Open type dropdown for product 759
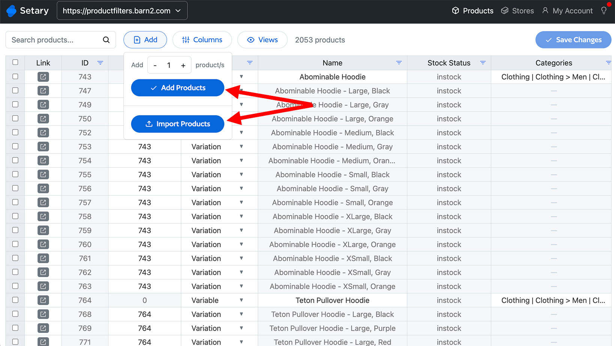Screen dimensions: 615x346 point(241,230)
